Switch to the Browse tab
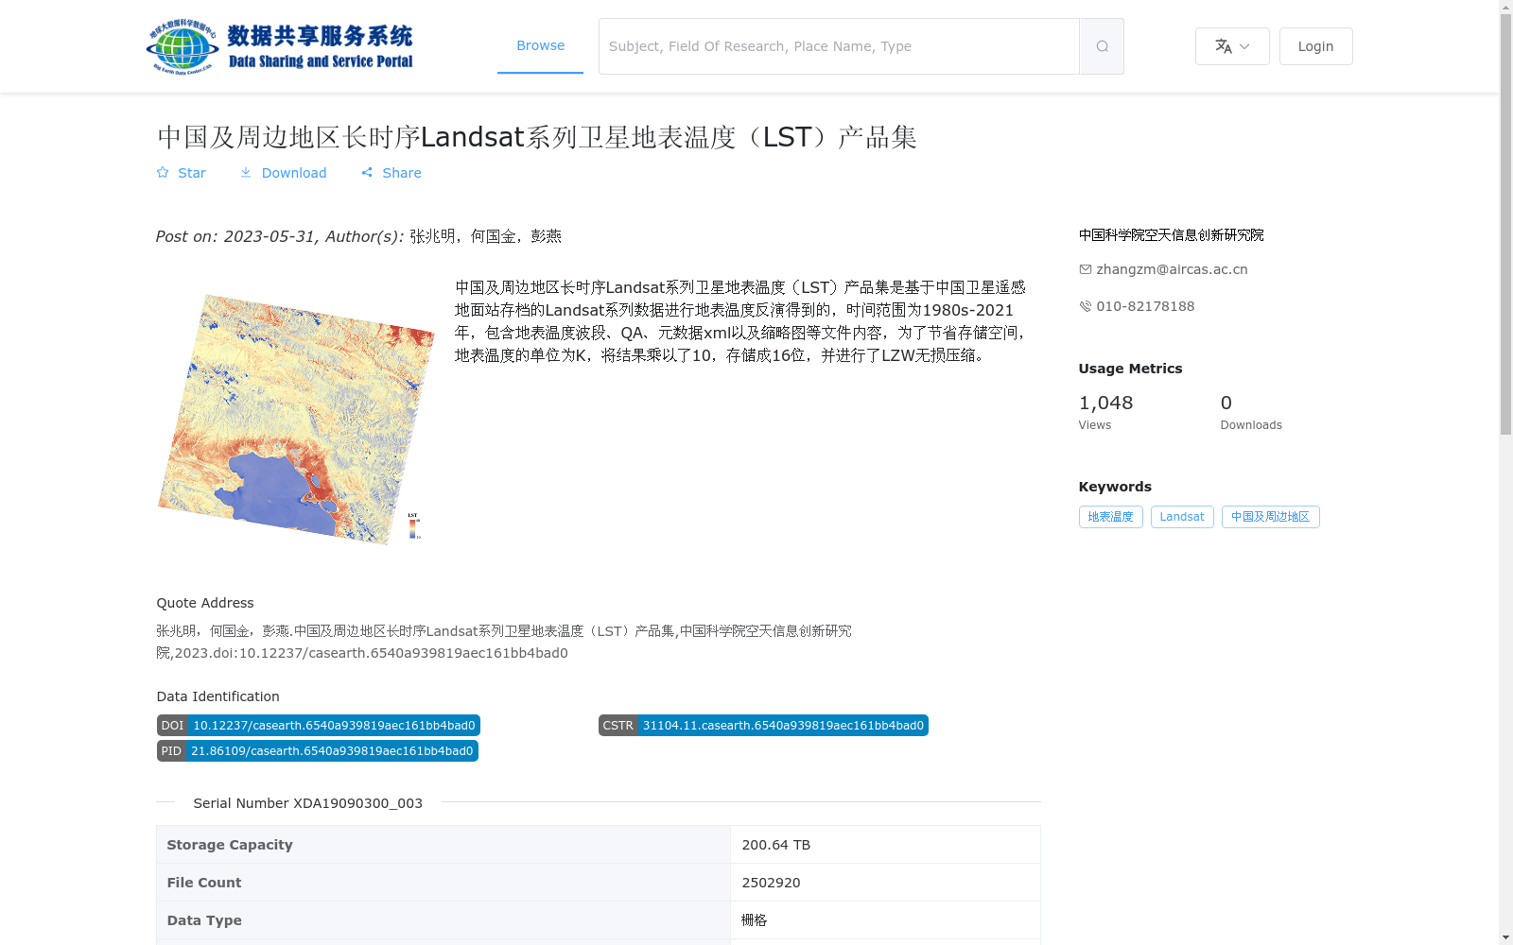The width and height of the screenshot is (1513, 945). tap(540, 45)
